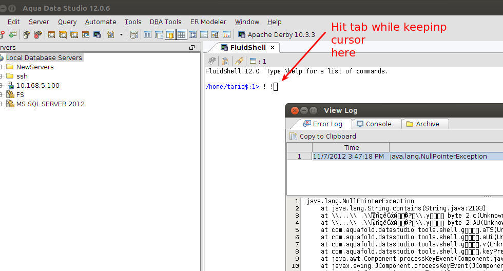Screen dimensions: 503x271
Task: Click the table compare arrows toolbar icon
Action: pyautogui.click(x=193, y=34)
